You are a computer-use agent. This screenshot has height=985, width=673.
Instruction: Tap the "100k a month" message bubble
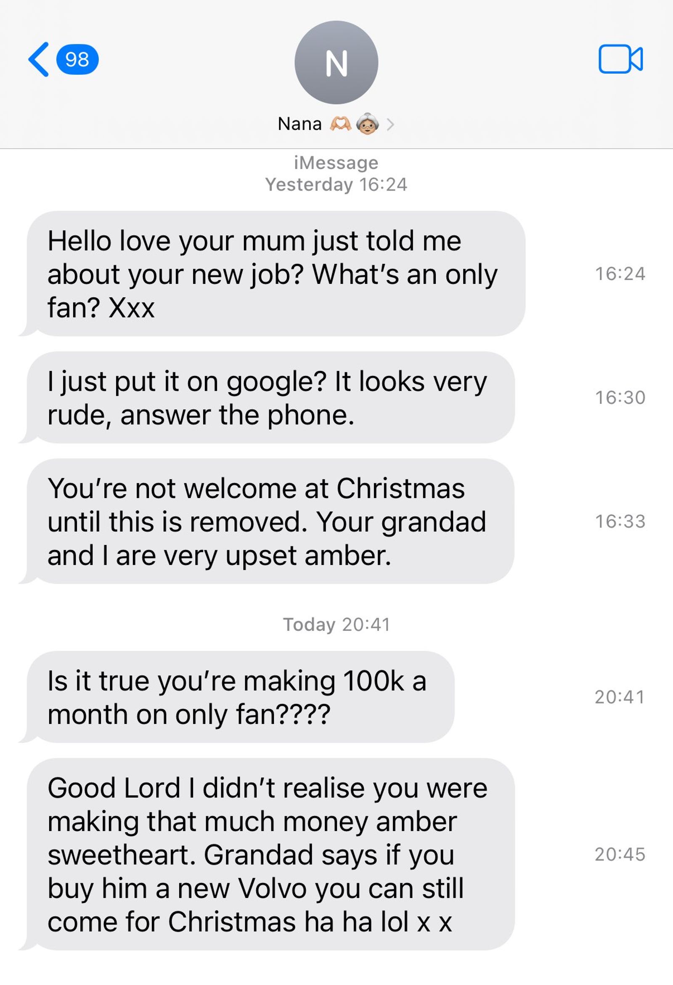pyautogui.click(x=240, y=697)
